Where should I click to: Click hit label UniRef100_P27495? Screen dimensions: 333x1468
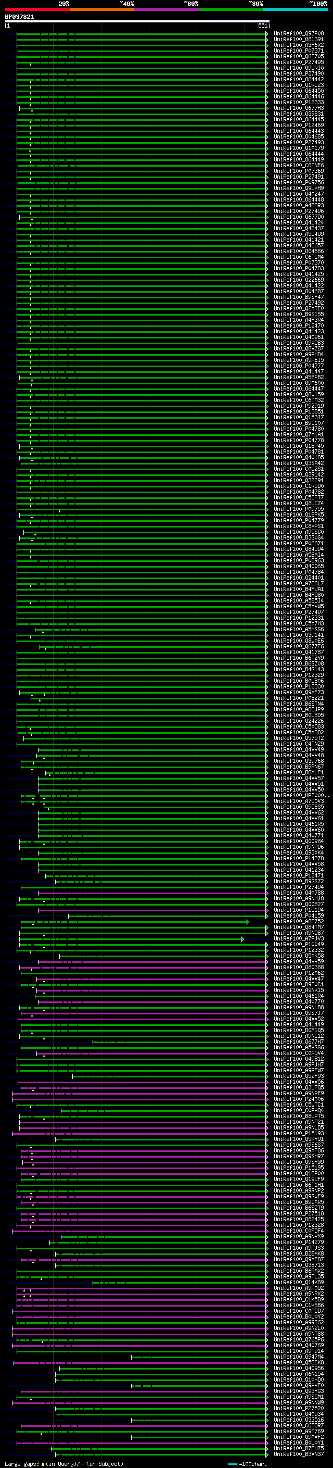tap(299, 62)
